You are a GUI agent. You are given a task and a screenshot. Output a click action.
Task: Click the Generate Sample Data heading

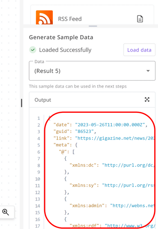click(61, 37)
